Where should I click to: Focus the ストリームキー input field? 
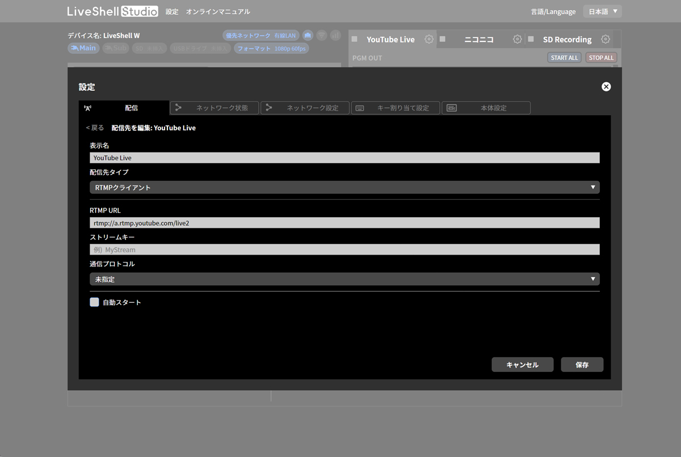344,249
